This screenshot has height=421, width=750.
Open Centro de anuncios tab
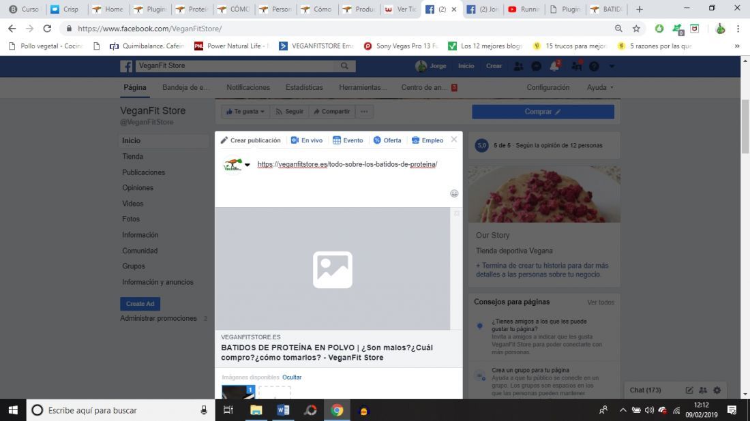pos(429,87)
